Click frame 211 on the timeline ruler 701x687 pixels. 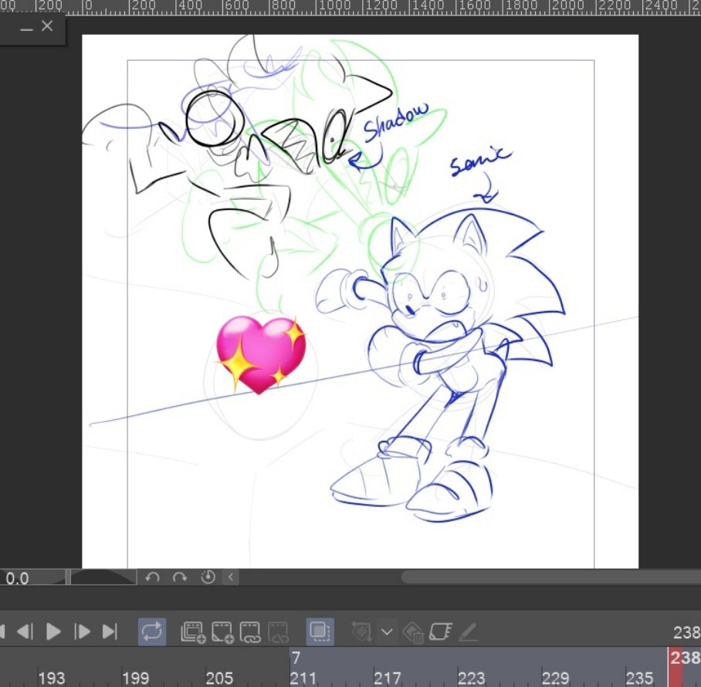(303, 679)
